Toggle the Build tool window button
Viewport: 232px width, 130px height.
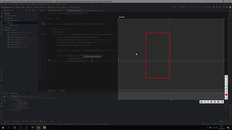tap(52, 121)
